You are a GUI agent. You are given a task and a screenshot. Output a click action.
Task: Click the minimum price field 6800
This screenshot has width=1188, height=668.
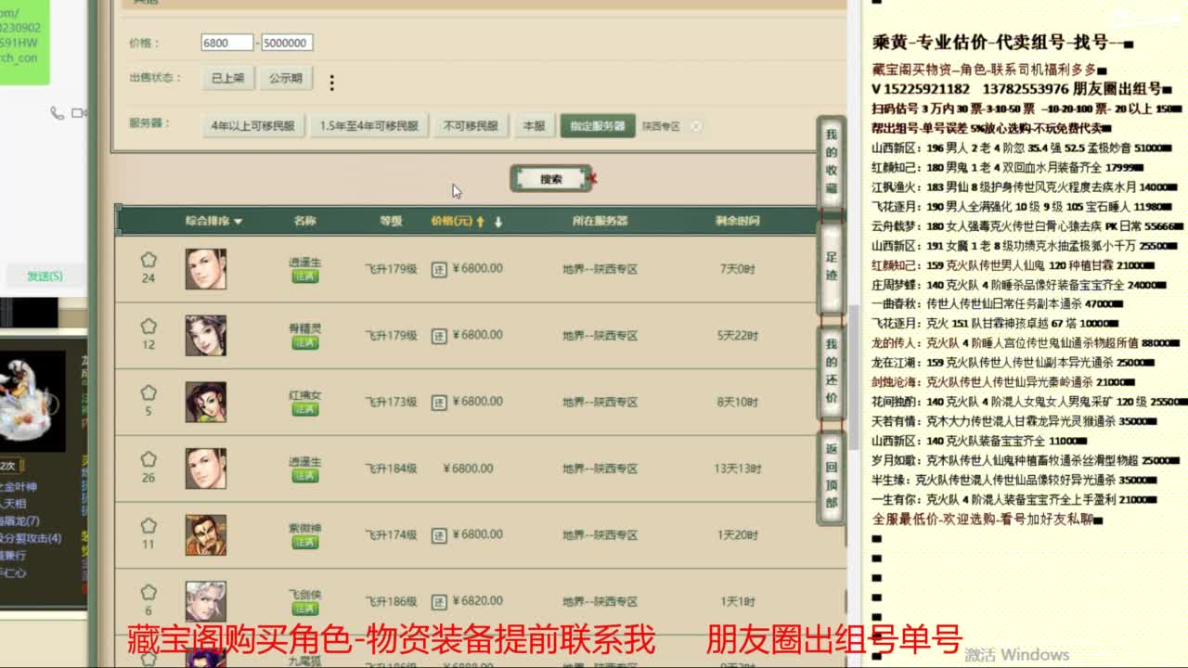[227, 43]
